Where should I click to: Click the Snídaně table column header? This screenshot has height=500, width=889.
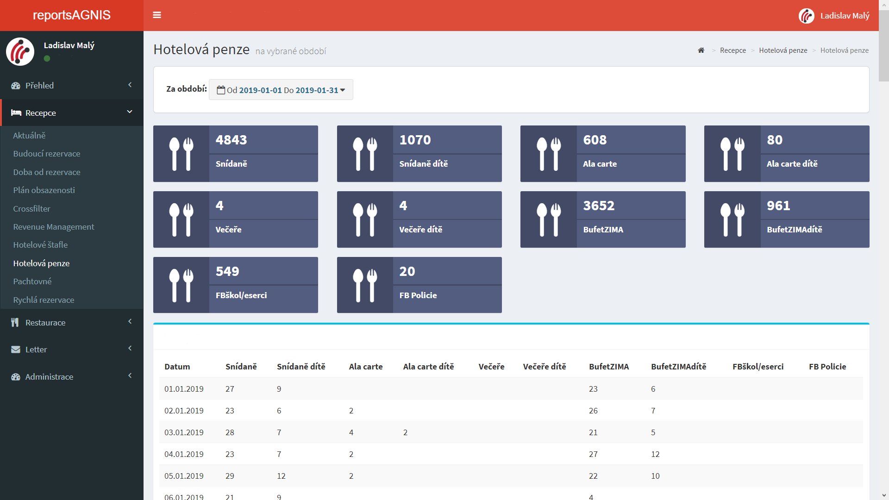click(241, 367)
